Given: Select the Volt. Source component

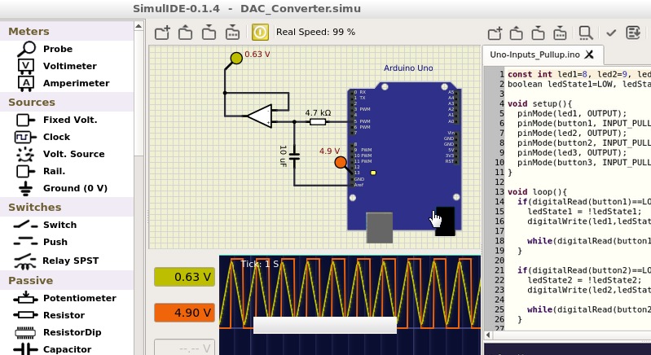Looking at the screenshot, I should (x=60, y=154).
